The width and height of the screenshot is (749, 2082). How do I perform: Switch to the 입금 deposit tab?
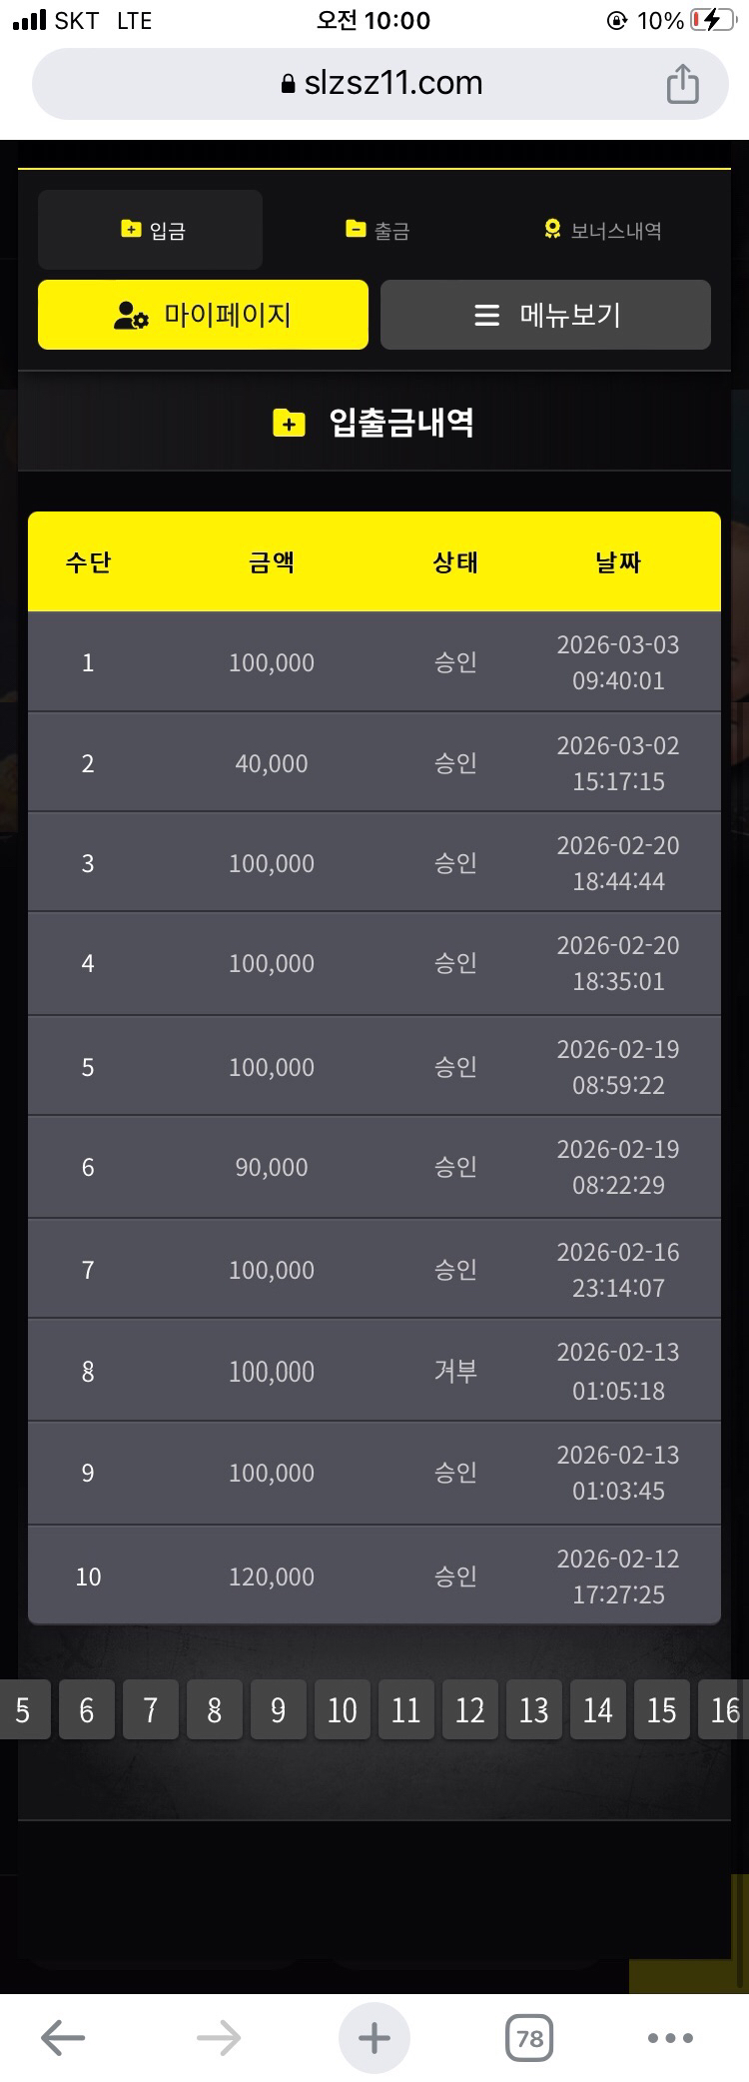pos(151,230)
